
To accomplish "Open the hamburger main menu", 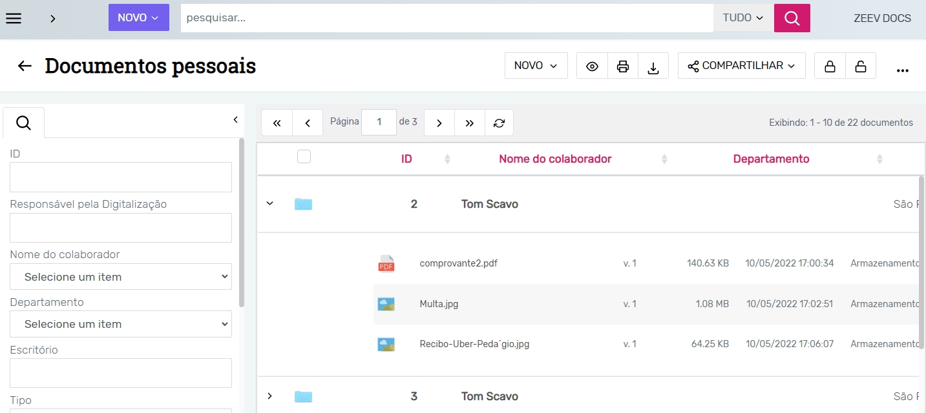I will tap(14, 18).
